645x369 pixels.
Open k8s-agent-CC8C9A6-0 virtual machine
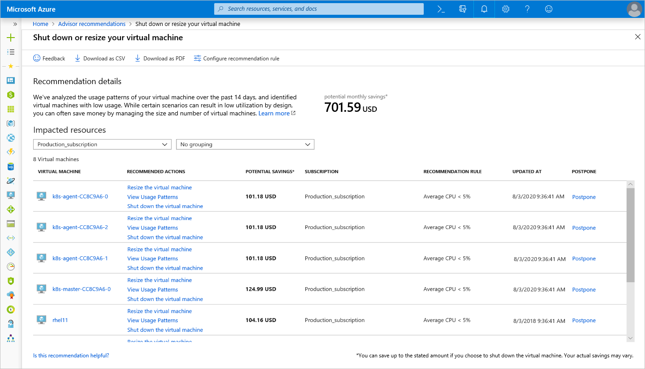click(80, 197)
